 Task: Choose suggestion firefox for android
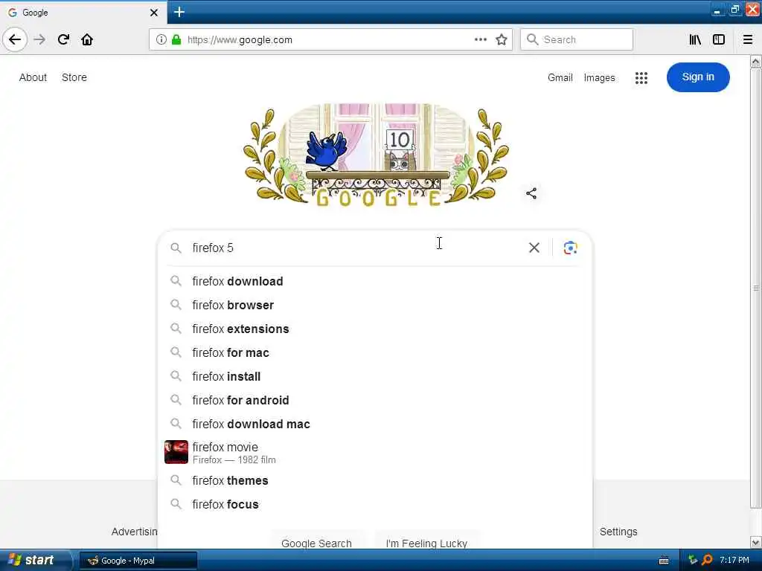point(375,400)
